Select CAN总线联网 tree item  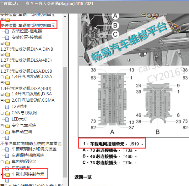coord(24,113)
